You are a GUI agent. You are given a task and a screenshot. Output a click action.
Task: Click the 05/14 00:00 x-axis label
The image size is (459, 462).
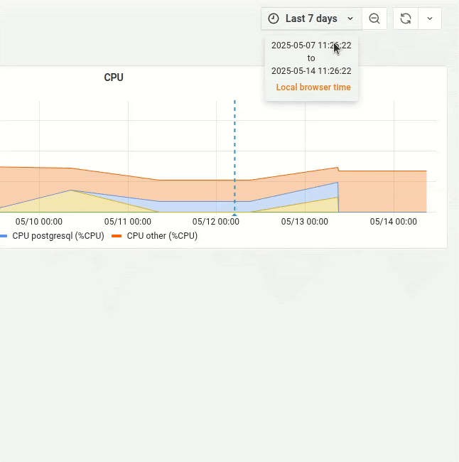tap(393, 222)
